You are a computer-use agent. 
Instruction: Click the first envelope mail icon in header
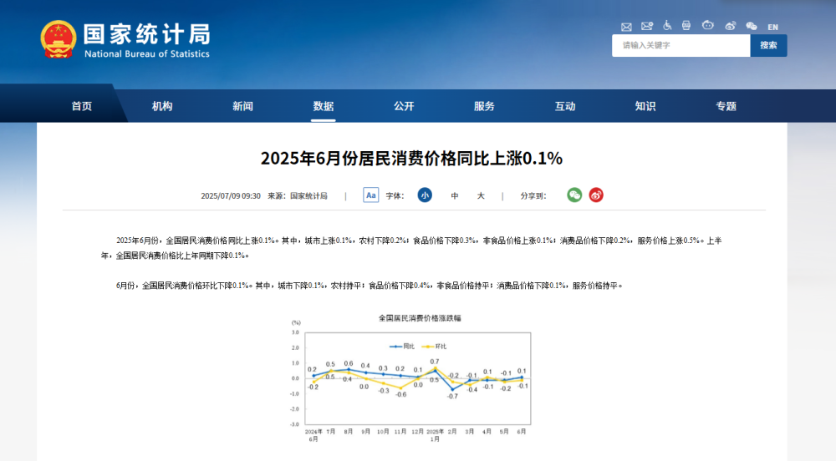click(626, 27)
